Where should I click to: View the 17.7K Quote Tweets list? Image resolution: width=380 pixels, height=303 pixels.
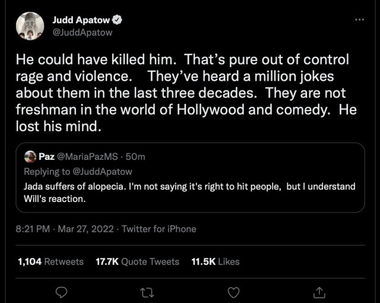(137, 261)
